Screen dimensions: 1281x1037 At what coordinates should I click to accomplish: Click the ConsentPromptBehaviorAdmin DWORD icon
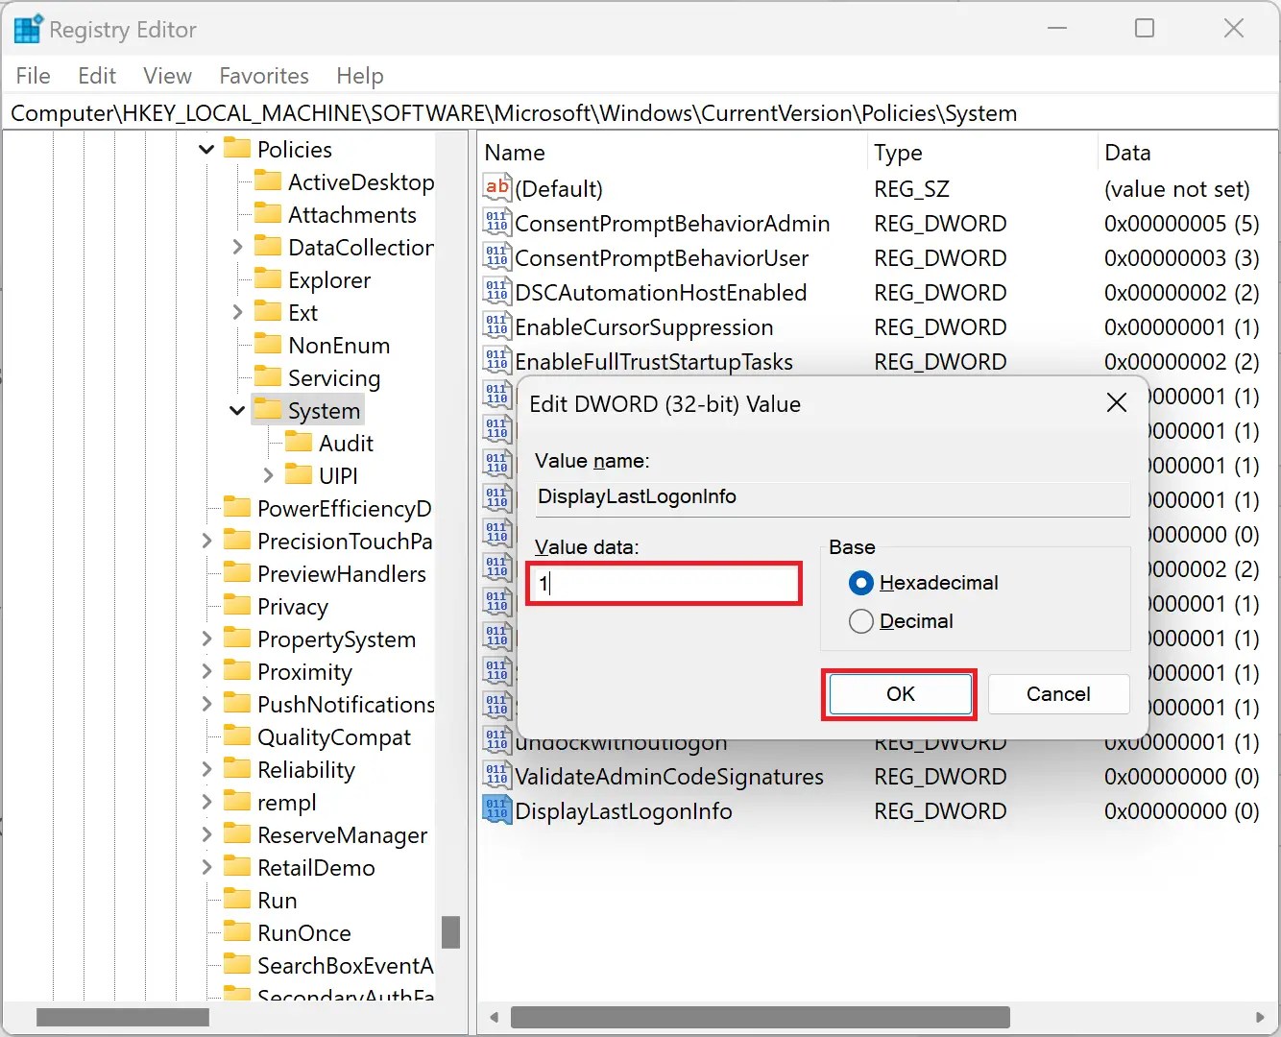pos(497,223)
